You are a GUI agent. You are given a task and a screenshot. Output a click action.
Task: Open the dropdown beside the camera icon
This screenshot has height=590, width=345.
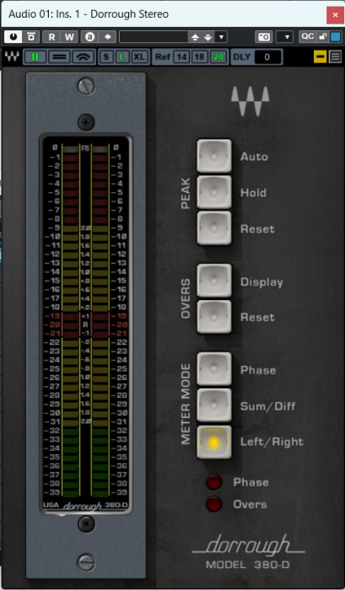tap(285, 36)
